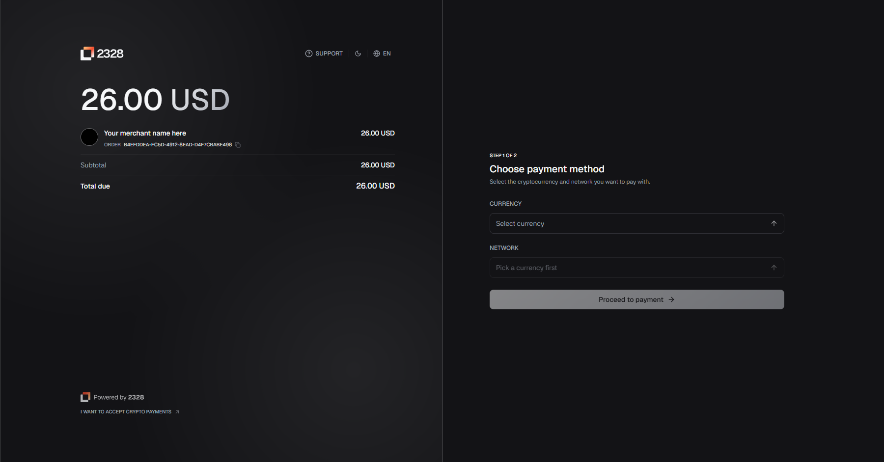
Task: Open the Support help link
Action: click(x=324, y=54)
